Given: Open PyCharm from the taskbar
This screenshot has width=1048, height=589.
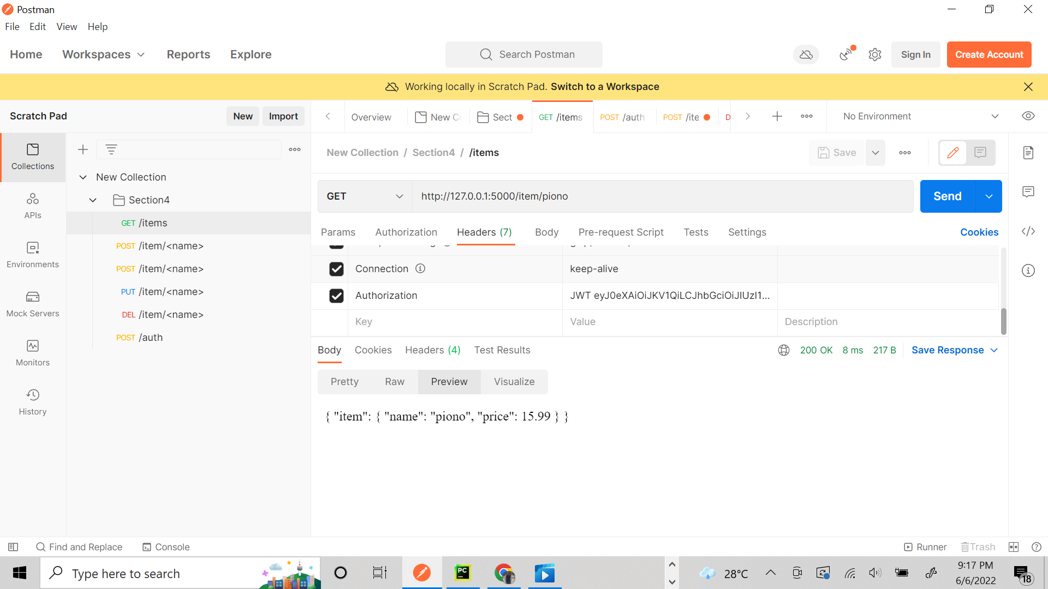Looking at the screenshot, I should coord(462,573).
